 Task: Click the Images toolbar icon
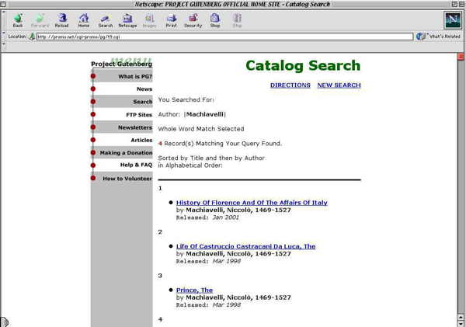(149, 20)
